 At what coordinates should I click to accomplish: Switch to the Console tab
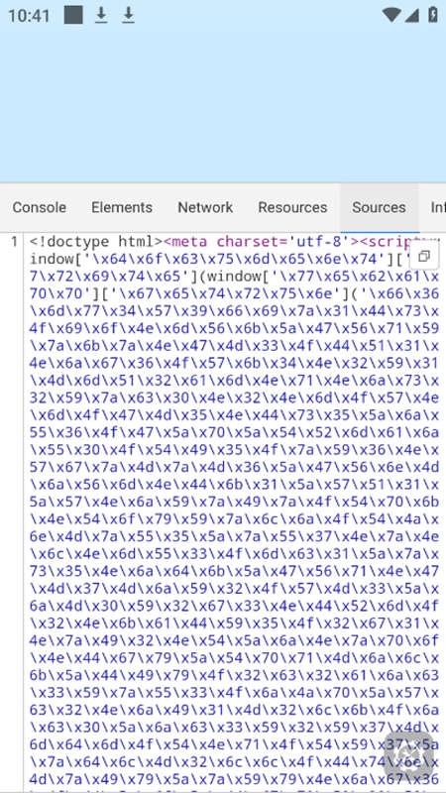pyautogui.click(x=40, y=207)
